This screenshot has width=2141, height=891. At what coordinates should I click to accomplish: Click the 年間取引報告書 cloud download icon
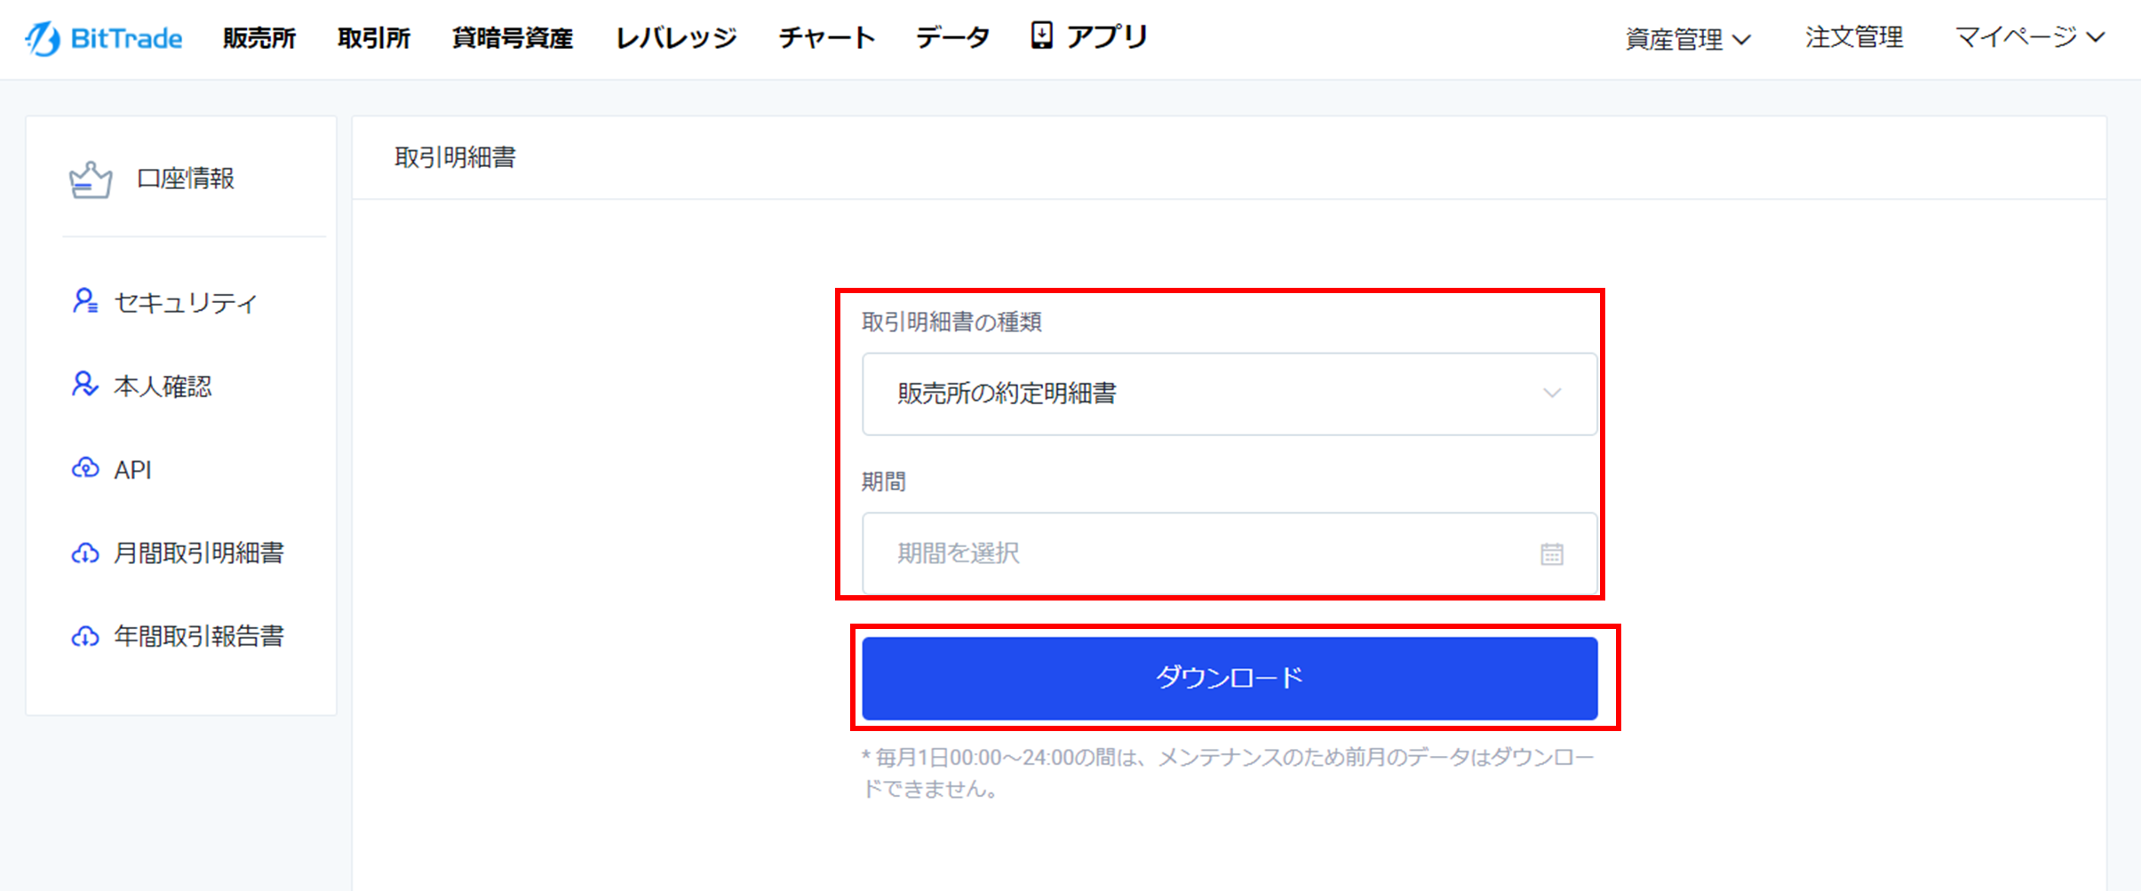click(x=85, y=636)
